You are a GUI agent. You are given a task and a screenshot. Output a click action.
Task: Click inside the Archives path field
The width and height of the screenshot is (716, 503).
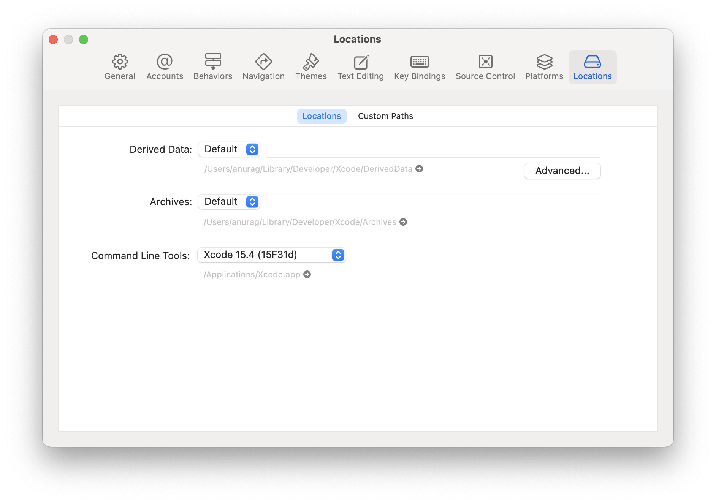pos(433,202)
